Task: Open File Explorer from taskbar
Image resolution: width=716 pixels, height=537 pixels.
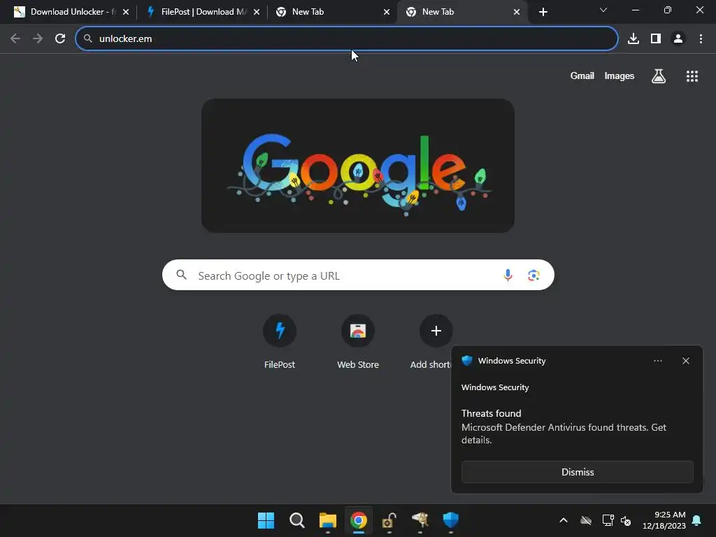Action: (328, 520)
